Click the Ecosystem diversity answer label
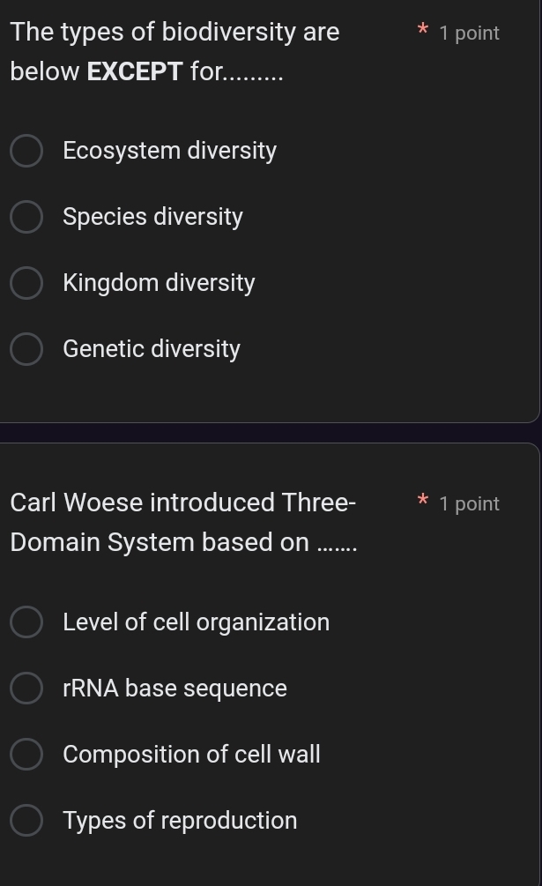This screenshot has height=886, width=542. pyautogui.click(x=169, y=151)
